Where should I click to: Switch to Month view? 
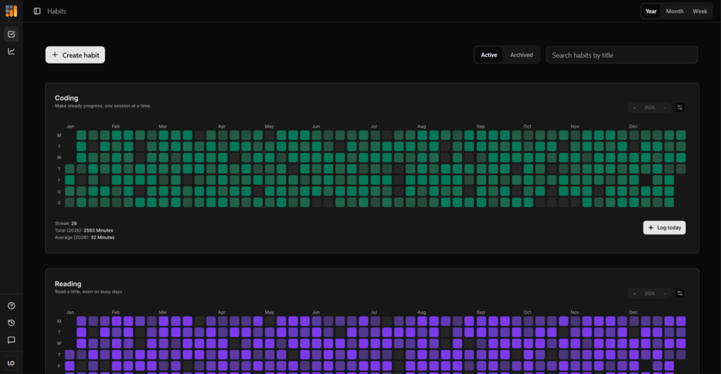[675, 11]
